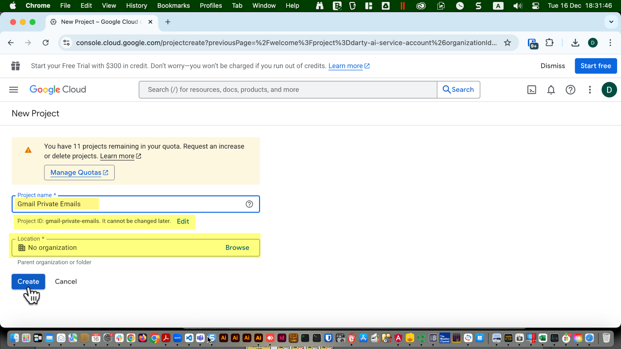Open the navigation hamburger menu
Viewport: 621px width, 349px height.
[x=13, y=90]
